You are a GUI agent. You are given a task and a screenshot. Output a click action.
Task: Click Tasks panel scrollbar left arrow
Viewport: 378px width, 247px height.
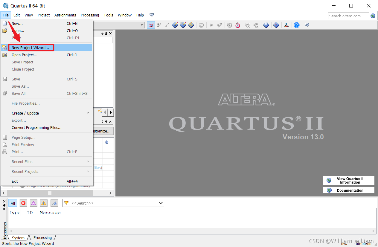coord(4,193)
